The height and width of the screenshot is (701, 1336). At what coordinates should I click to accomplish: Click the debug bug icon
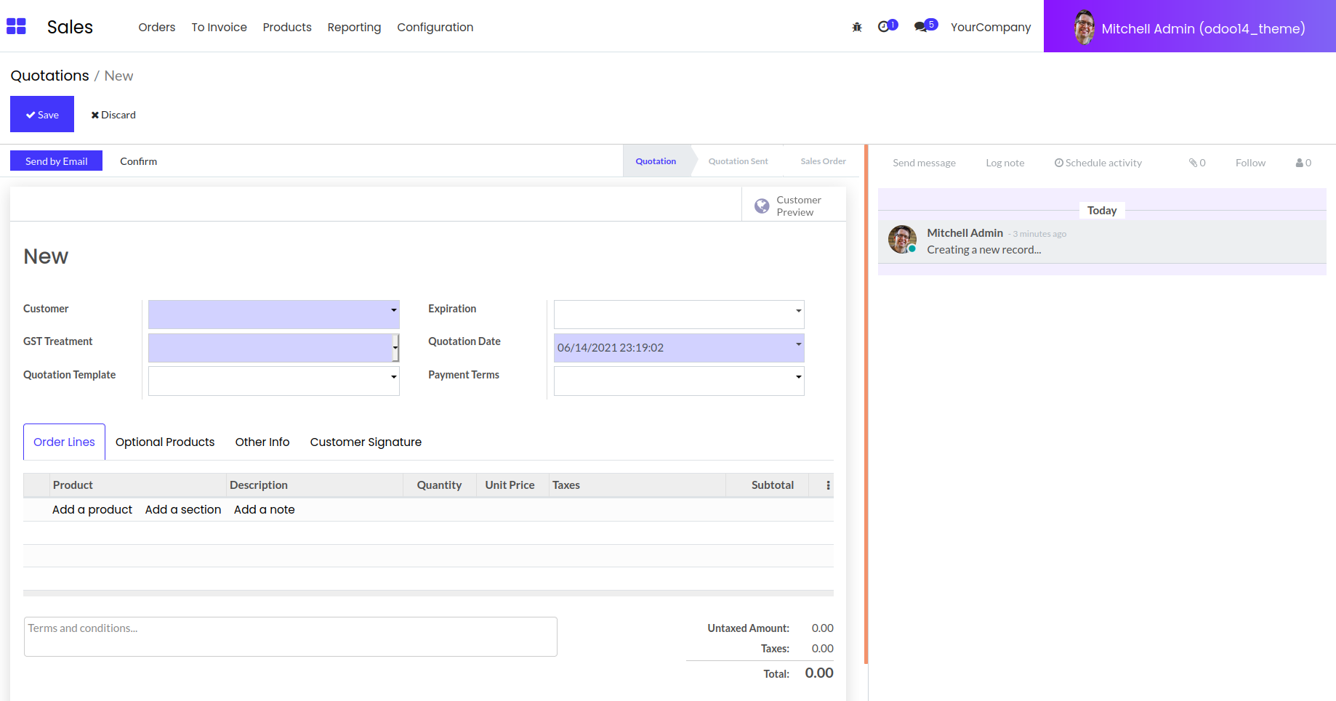point(857,28)
